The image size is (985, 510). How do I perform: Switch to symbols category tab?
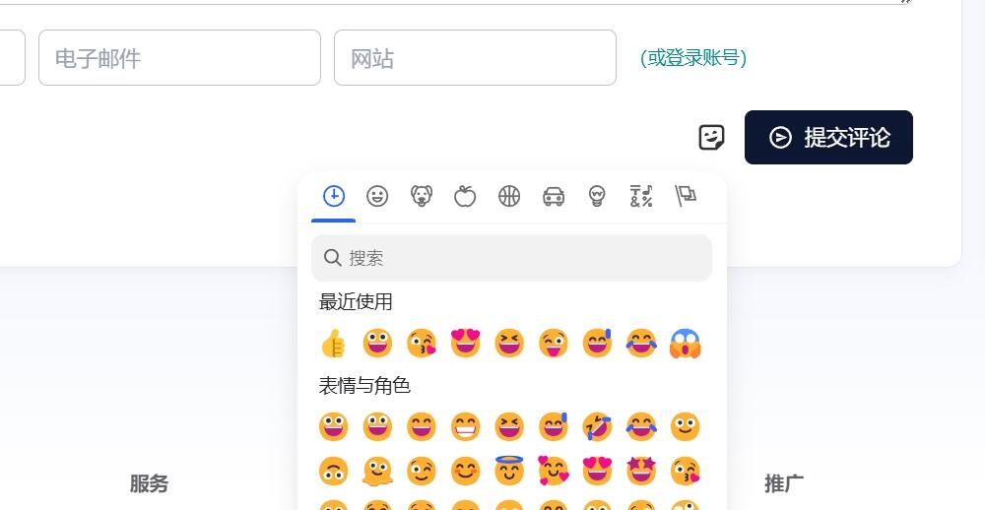[x=641, y=196]
